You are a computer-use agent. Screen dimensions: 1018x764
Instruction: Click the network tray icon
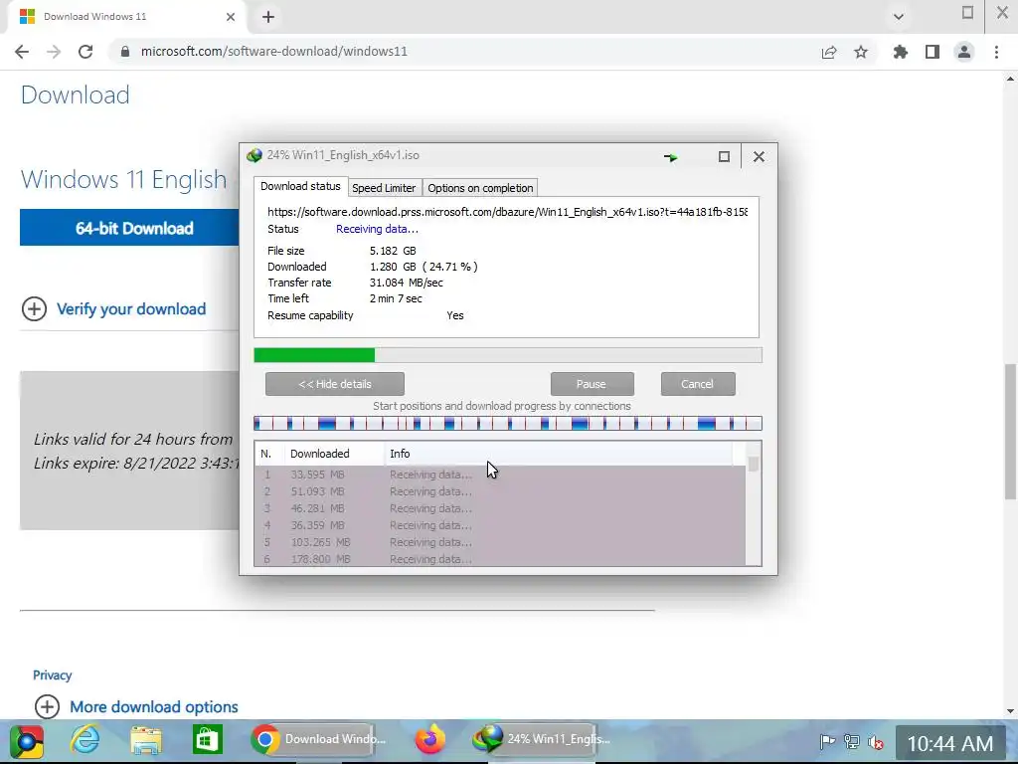pyautogui.click(x=851, y=741)
